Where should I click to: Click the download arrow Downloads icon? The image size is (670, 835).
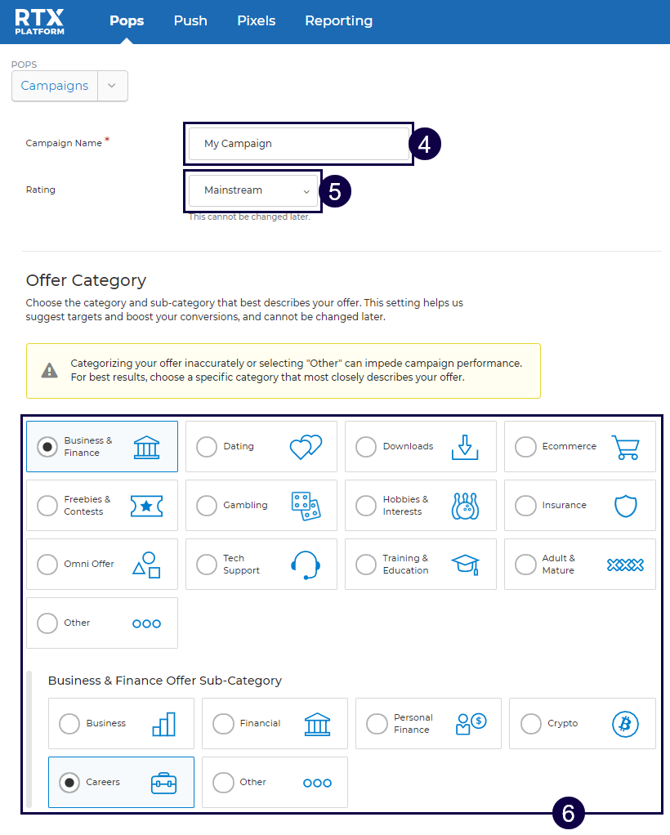[x=465, y=447]
